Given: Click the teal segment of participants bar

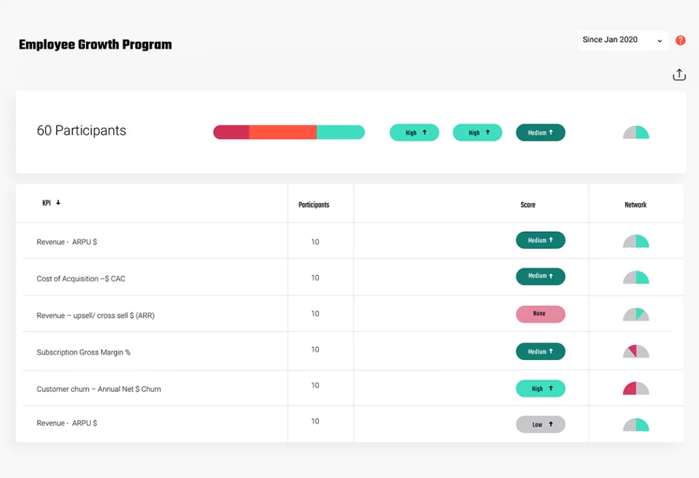Looking at the screenshot, I should (x=341, y=132).
